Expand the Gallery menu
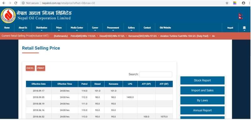The image size is (251, 120). 131,27
